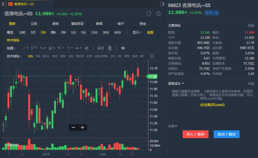Delete drawings with the trash icon

[x=110, y=48]
